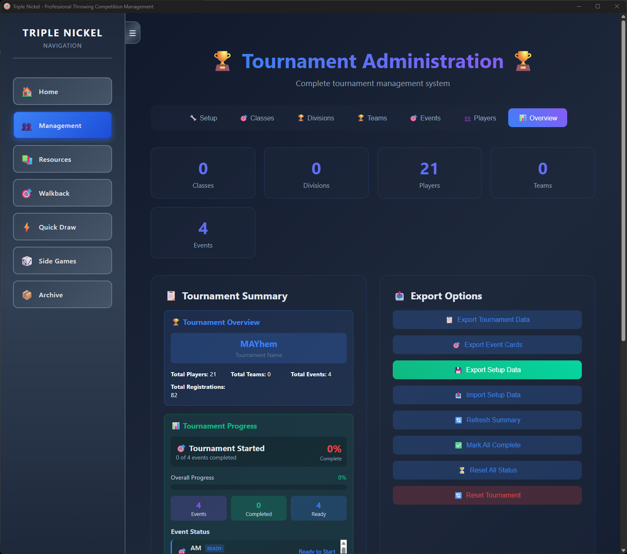Select the Divisions tab
Viewport: 627px width, 554px height.
tap(316, 118)
